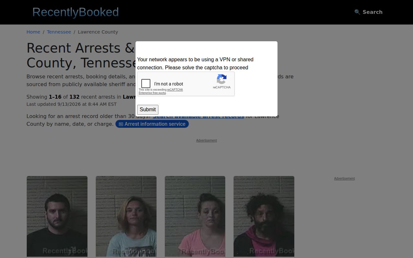Click the Lawrence County breadcrumb text

98,32
